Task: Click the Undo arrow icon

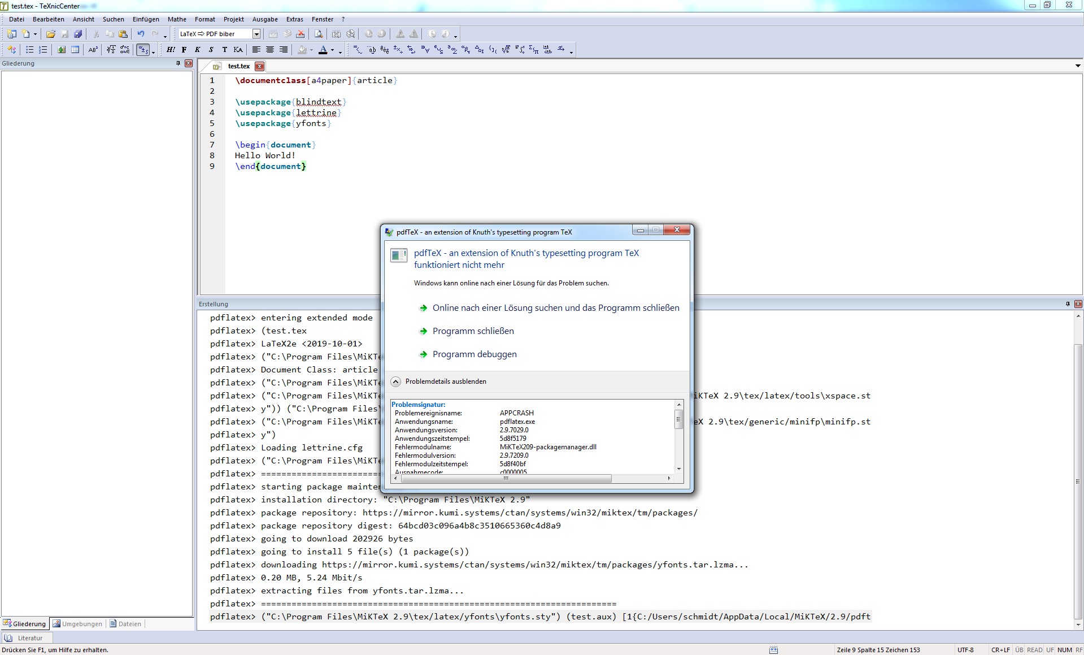Action: [141, 34]
